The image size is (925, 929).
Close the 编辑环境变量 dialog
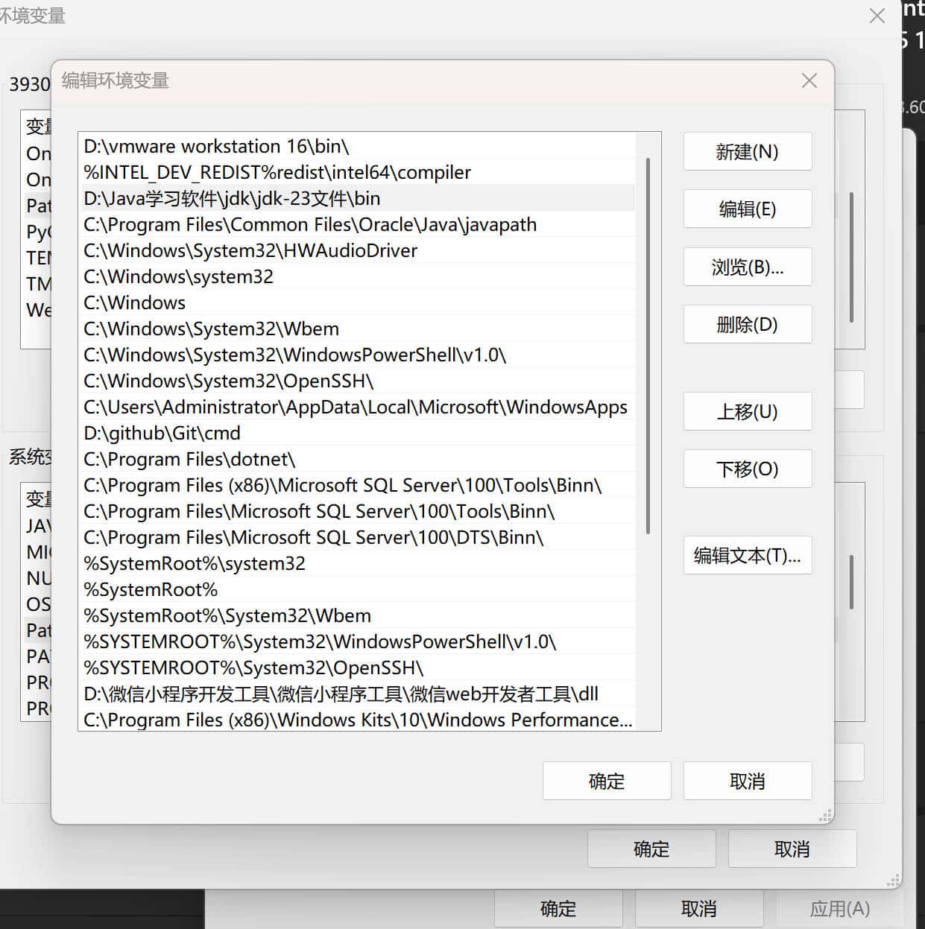click(809, 80)
